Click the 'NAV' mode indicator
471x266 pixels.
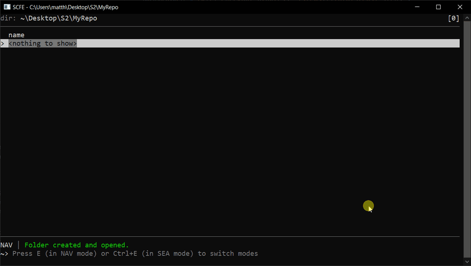6,245
